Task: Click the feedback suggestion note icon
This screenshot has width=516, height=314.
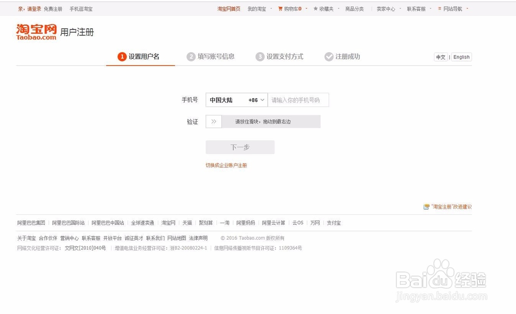Action: [427, 207]
